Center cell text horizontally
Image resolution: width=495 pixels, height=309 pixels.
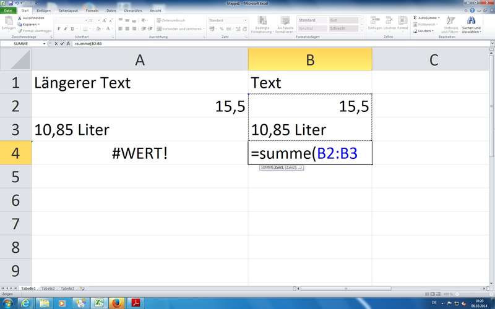127,28
